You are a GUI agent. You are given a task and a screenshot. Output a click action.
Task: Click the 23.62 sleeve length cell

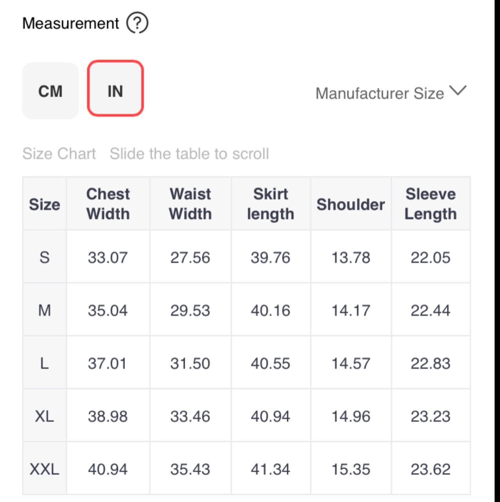coord(430,469)
